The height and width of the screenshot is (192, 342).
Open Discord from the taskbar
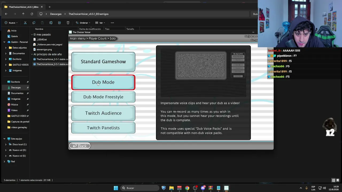pos(203,188)
